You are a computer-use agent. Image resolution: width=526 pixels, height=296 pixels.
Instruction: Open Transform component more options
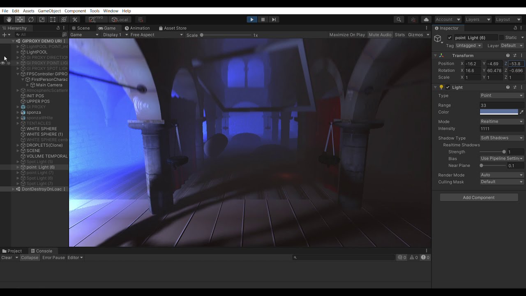(x=522, y=55)
